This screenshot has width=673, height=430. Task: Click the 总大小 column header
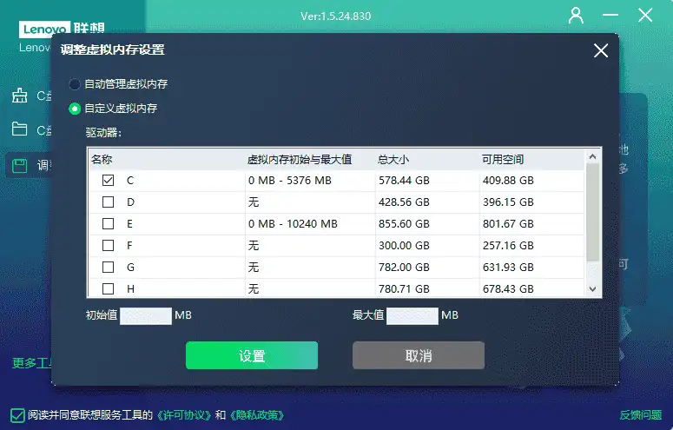(393, 160)
